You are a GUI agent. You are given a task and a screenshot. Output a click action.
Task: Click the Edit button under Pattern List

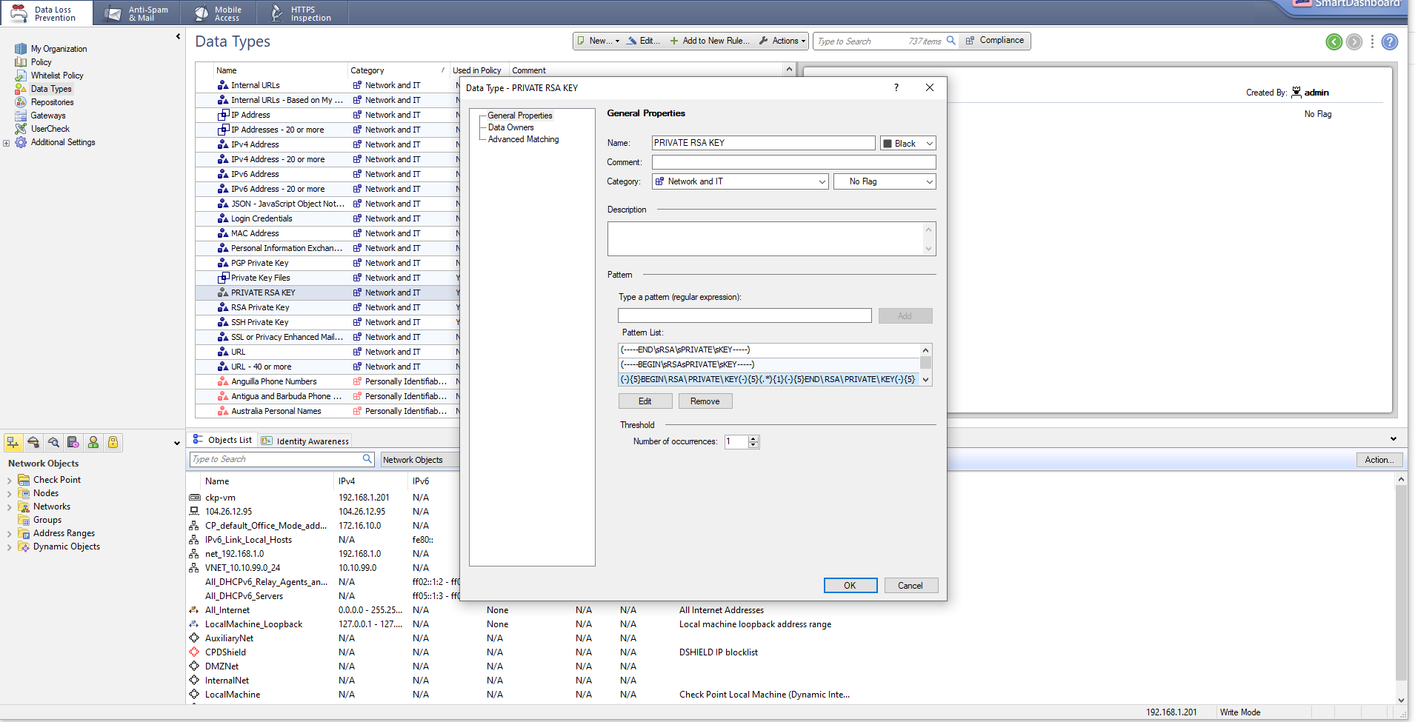(x=645, y=401)
